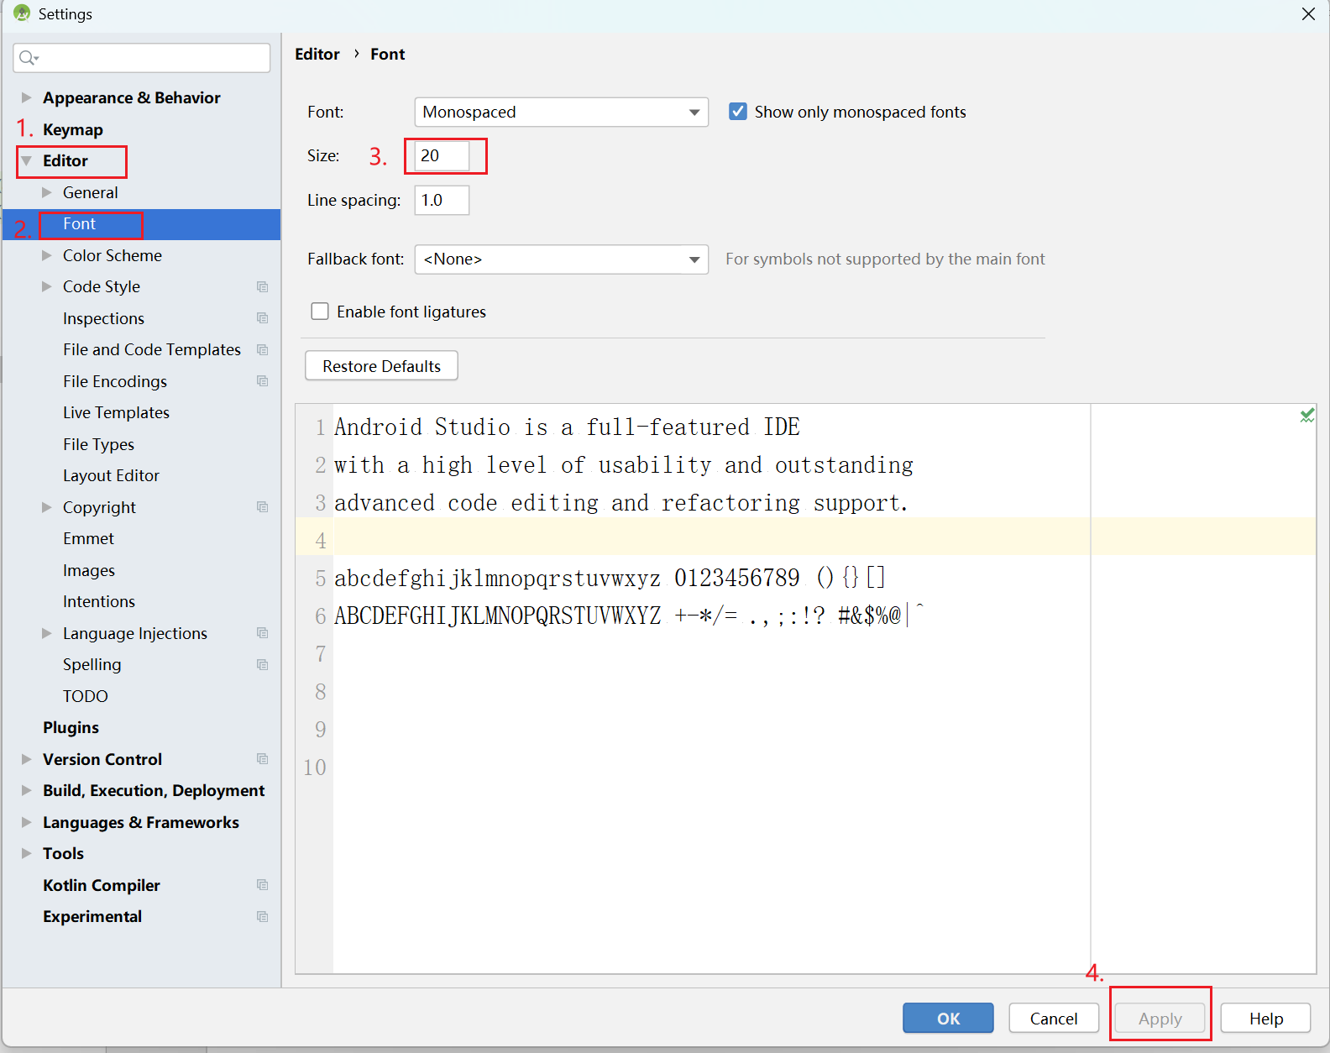
Task: Open Images settings page
Action: pos(89,570)
